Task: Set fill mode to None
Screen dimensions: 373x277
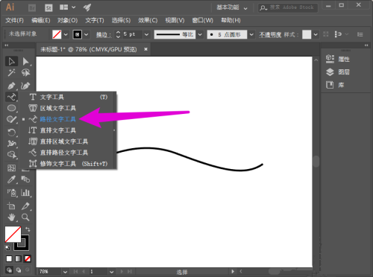Action: coord(28,258)
